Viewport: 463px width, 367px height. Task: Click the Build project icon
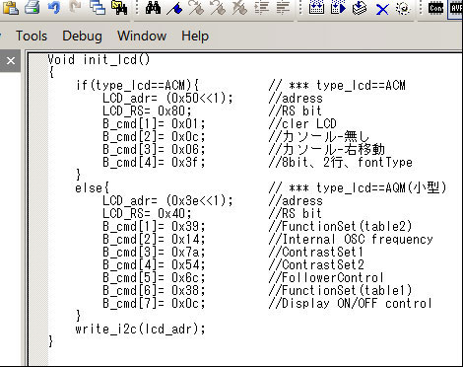pos(316,7)
